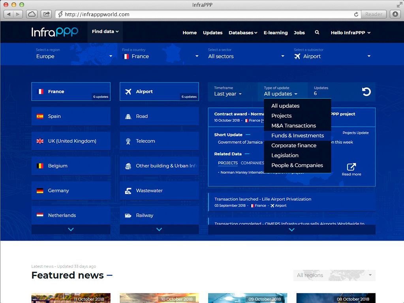Click the Read more external link icon
404x303 pixels.
point(351,167)
